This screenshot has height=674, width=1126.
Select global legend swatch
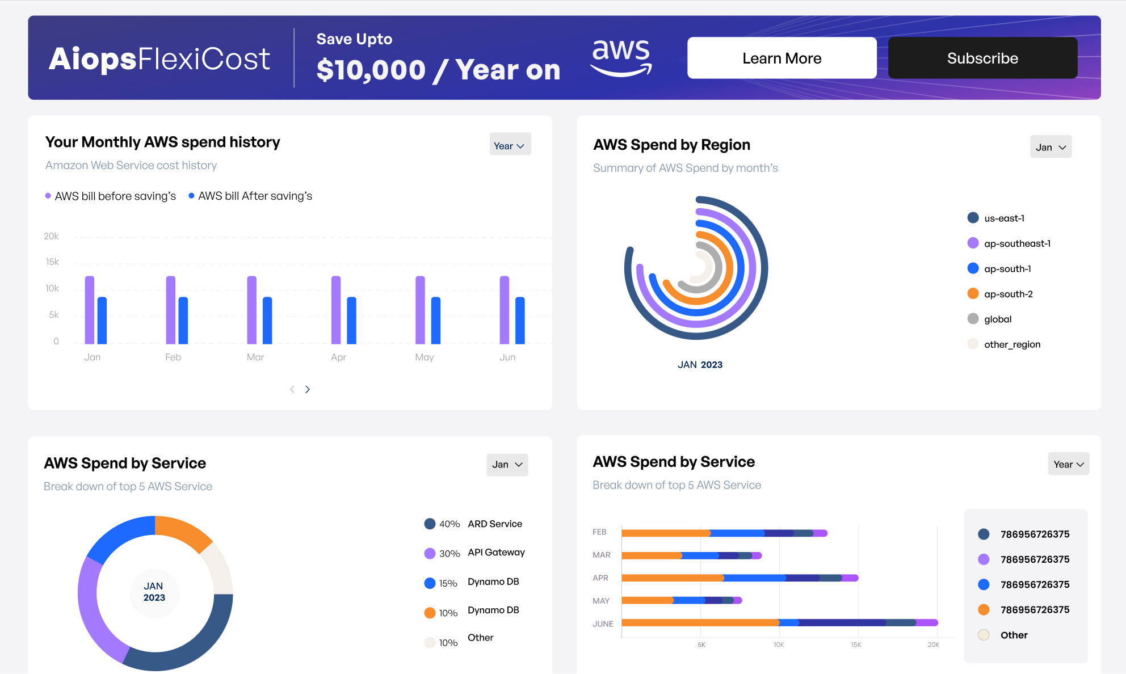tap(973, 319)
